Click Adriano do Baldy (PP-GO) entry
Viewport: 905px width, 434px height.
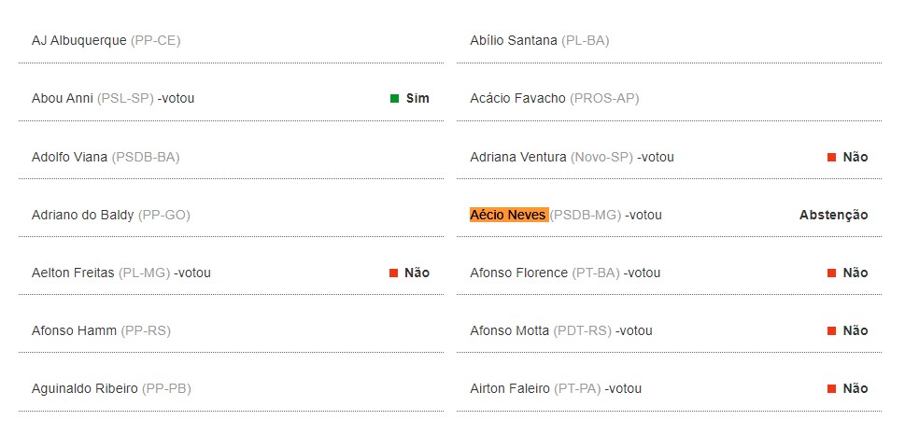click(110, 215)
